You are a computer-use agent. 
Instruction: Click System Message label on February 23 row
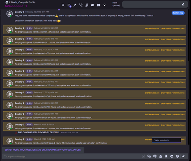(x=165, y=29)
